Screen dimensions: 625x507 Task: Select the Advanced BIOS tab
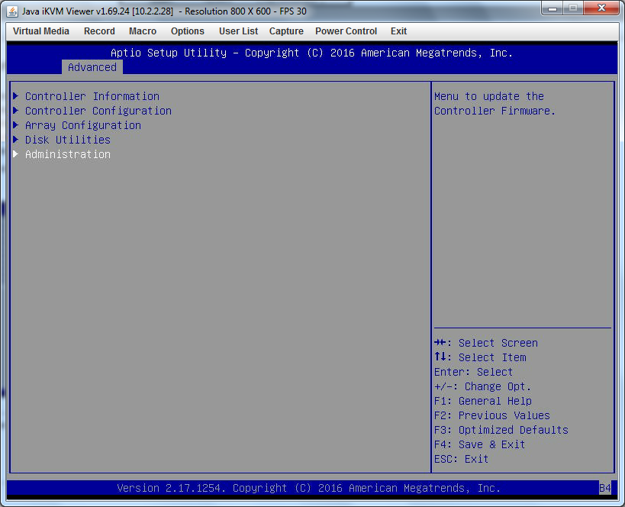(92, 67)
